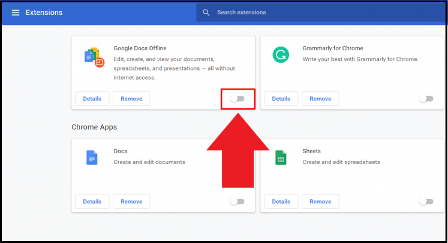Click the Extensions page title
Image resolution: width=448 pixels, height=243 pixels.
click(44, 13)
